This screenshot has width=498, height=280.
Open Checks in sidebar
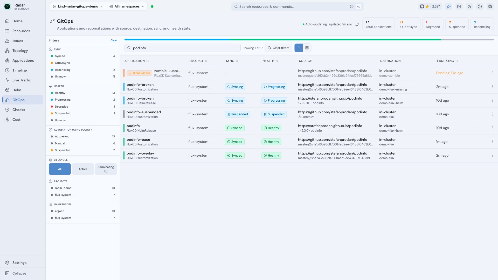coord(23,110)
